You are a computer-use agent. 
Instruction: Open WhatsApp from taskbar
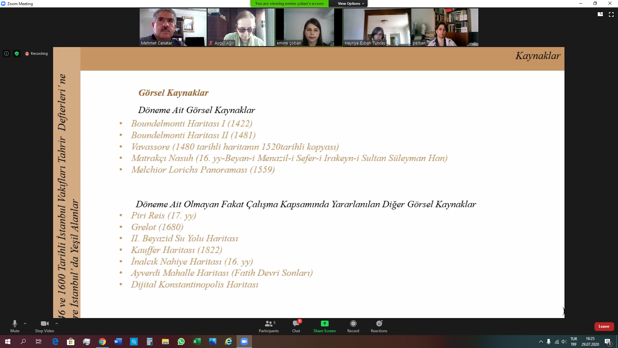point(181,342)
